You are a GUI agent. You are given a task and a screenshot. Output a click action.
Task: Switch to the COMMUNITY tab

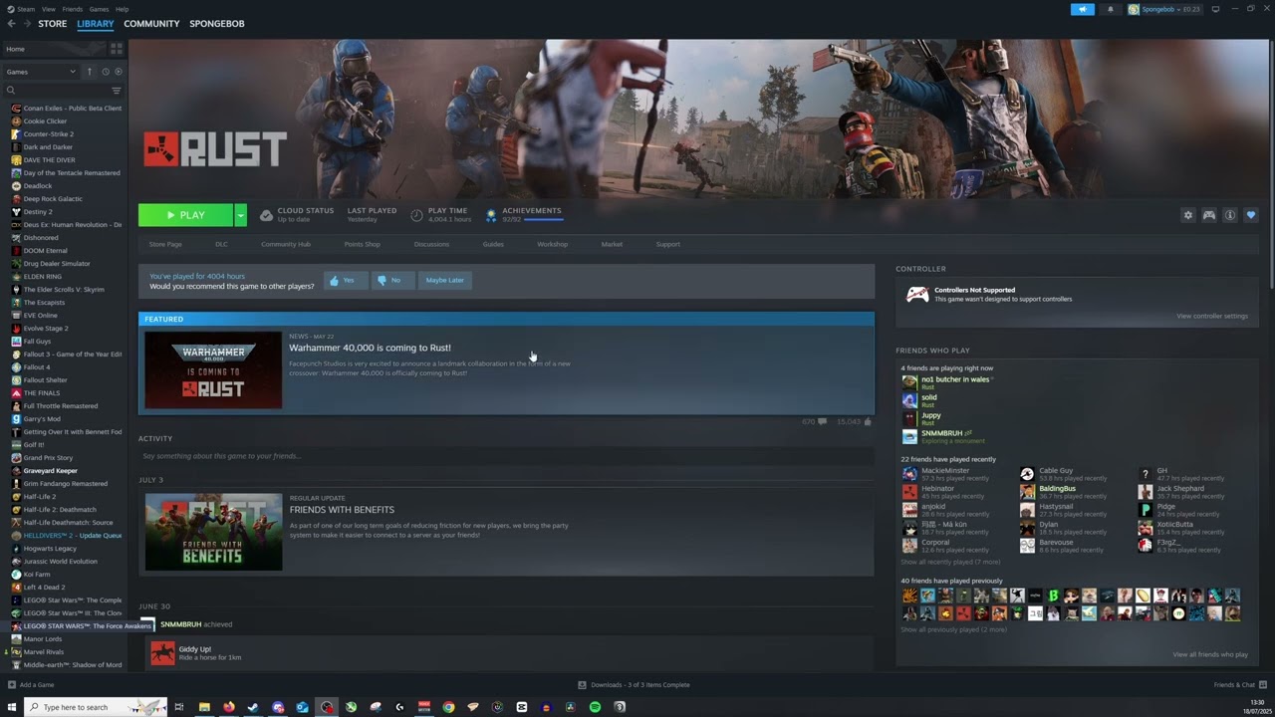click(x=151, y=24)
